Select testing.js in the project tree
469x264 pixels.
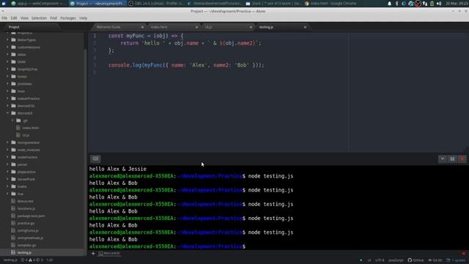pyautogui.click(x=24, y=252)
